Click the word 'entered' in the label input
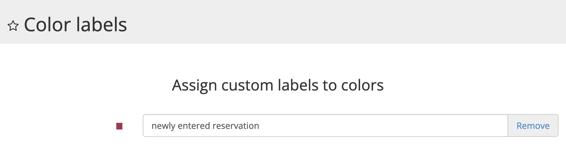The height and width of the screenshot is (144, 566). 194,126
